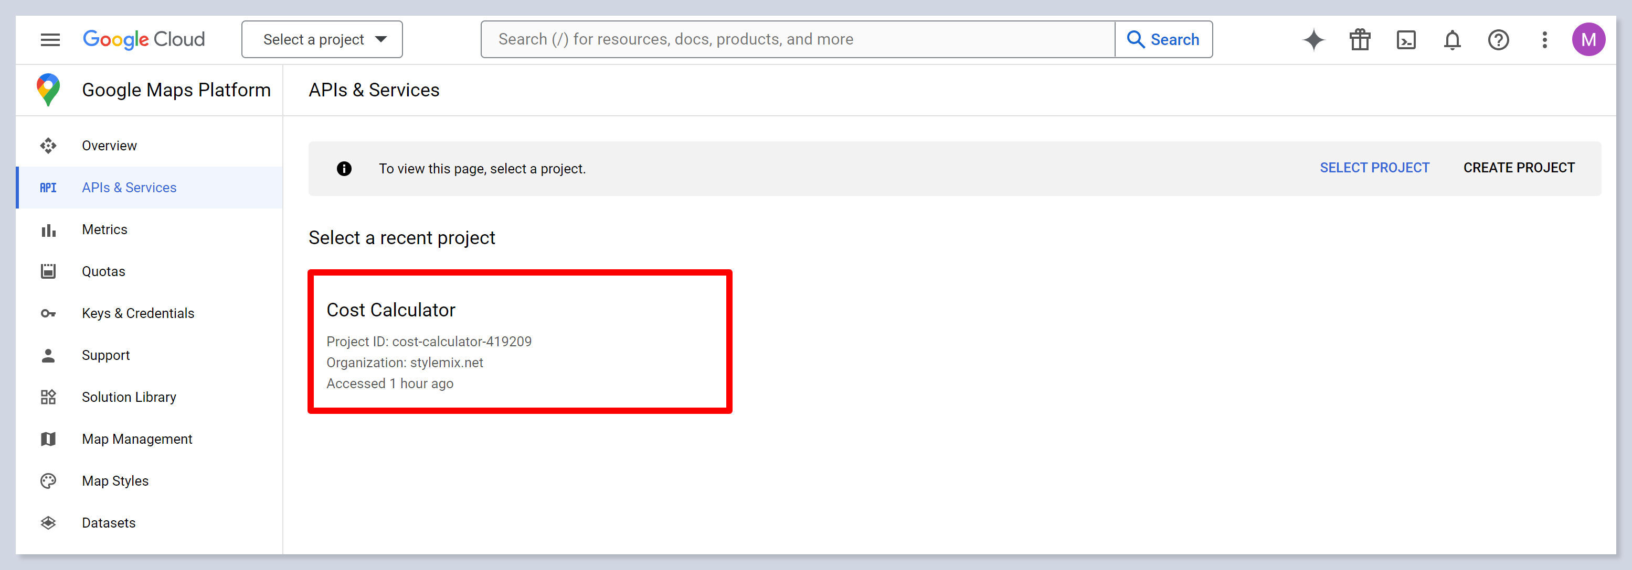Open the three-dot settings menu
Viewport: 1632px width, 570px height.
click(x=1544, y=40)
